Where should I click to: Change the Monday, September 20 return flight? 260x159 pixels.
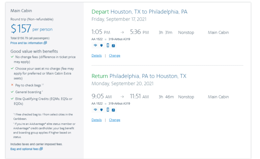click(x=114, y=120)
